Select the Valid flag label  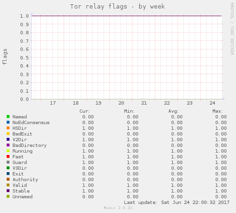(19, 185)
